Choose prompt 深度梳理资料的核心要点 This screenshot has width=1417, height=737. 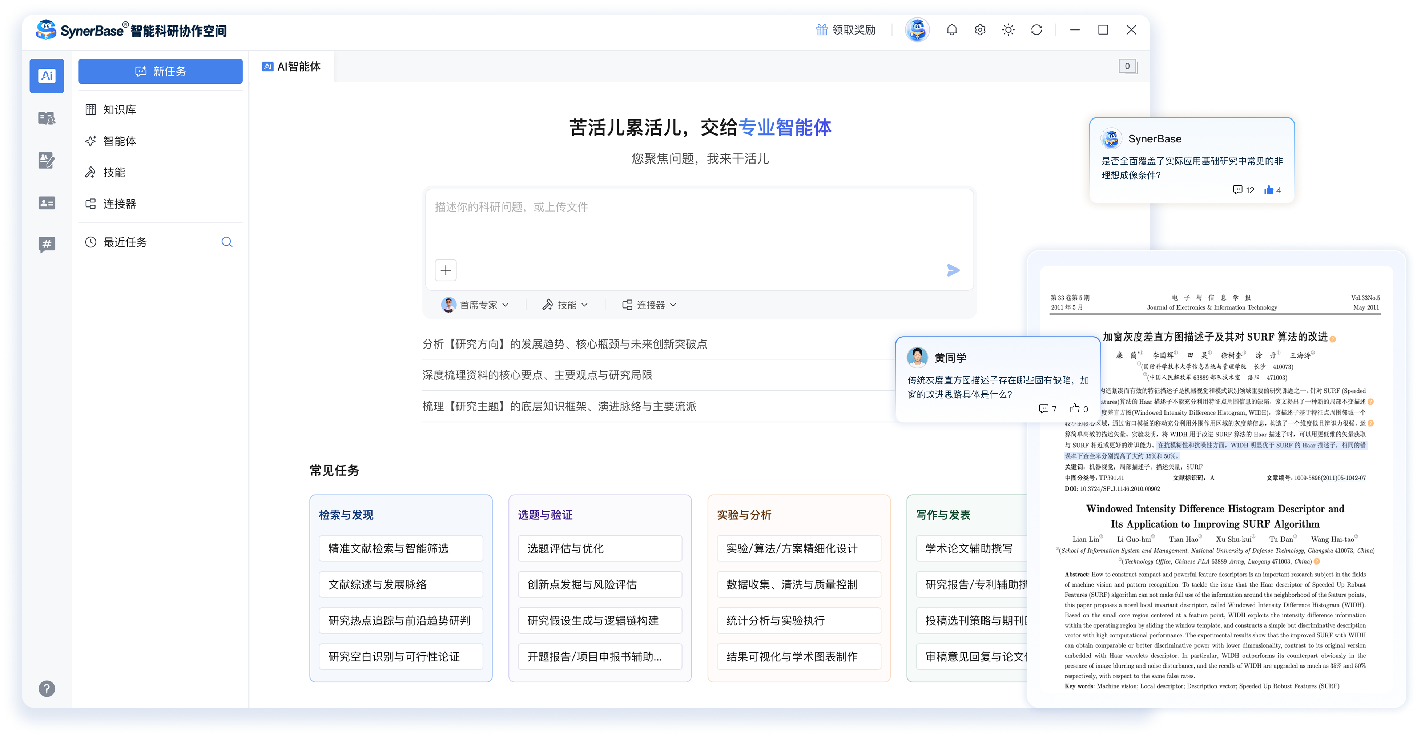pos(537,375)
